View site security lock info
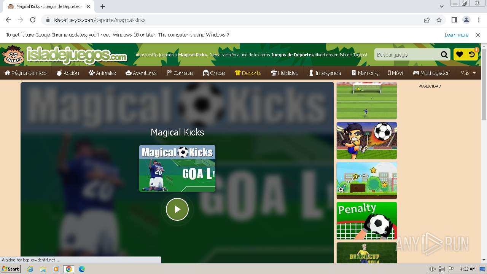Screen dimensions: 487x274 (x=48, y=20)
